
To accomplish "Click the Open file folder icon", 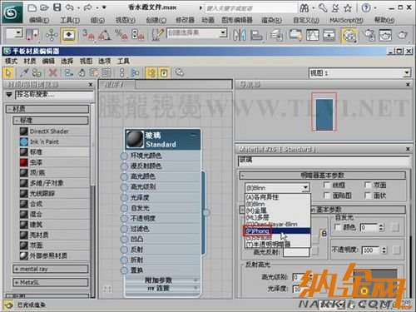I will [x=44, y=7].
